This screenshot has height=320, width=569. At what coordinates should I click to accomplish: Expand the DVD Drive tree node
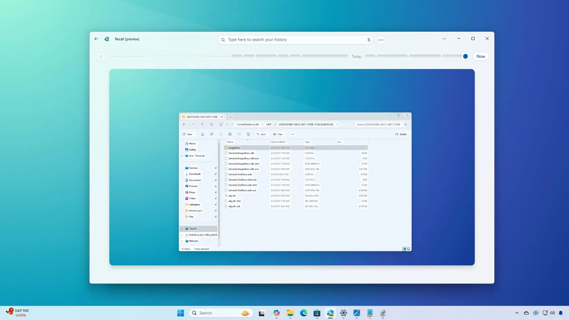point(182,235)
